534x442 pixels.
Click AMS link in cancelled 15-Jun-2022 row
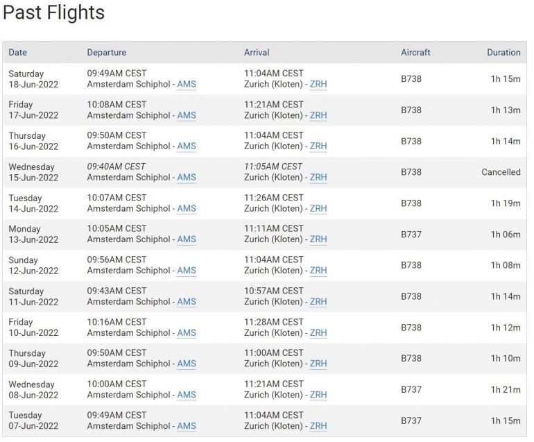pos(187,178)
